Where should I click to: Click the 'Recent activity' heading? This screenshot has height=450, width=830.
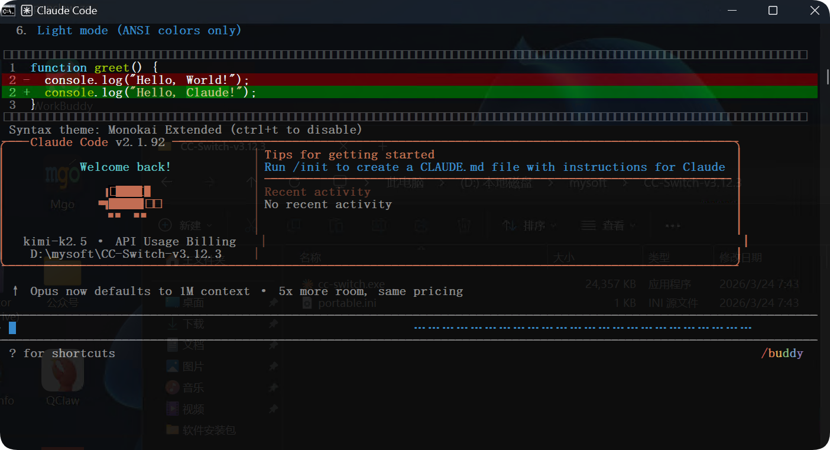pos(317,192)
